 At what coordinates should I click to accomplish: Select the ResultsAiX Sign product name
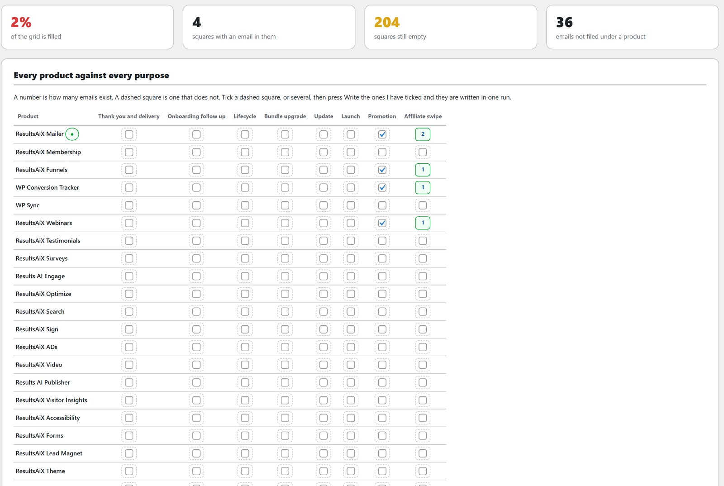tap(37, 329)
